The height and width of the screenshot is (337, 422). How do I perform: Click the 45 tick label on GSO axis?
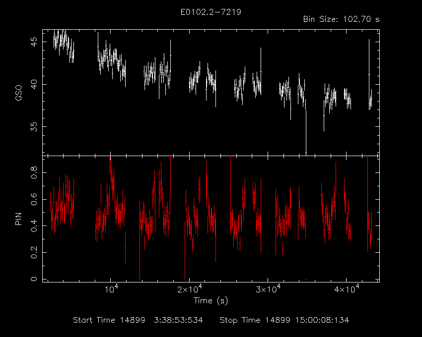coord(34,42)
